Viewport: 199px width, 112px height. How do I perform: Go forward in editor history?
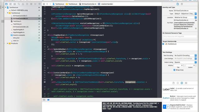point(50,4)
